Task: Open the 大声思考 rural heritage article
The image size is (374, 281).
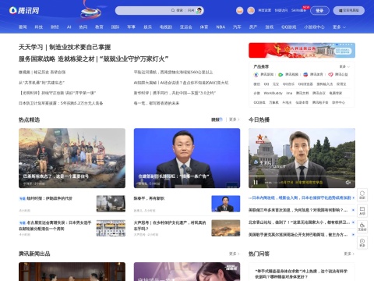Action: click(x=170, y=226)
